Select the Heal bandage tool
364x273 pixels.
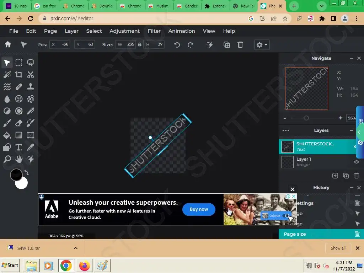[x=19, y=87]
